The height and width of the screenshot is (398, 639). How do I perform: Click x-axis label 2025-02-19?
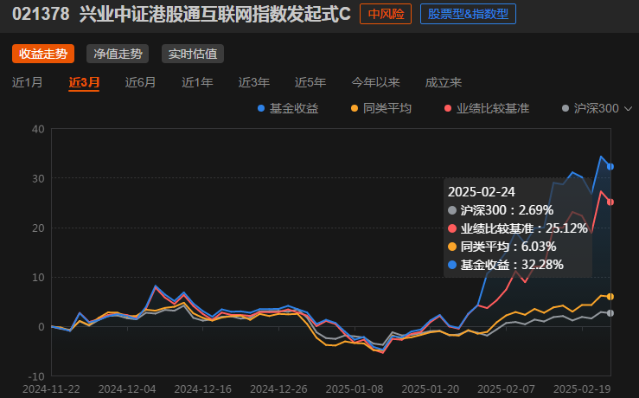(x=582, y=389)
